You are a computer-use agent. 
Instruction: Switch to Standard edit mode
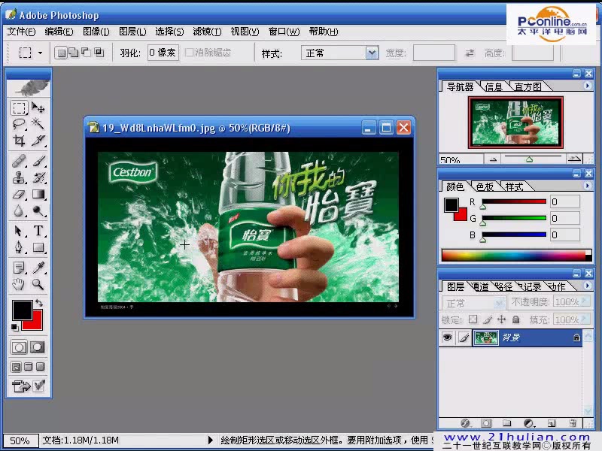click(19, 347)
